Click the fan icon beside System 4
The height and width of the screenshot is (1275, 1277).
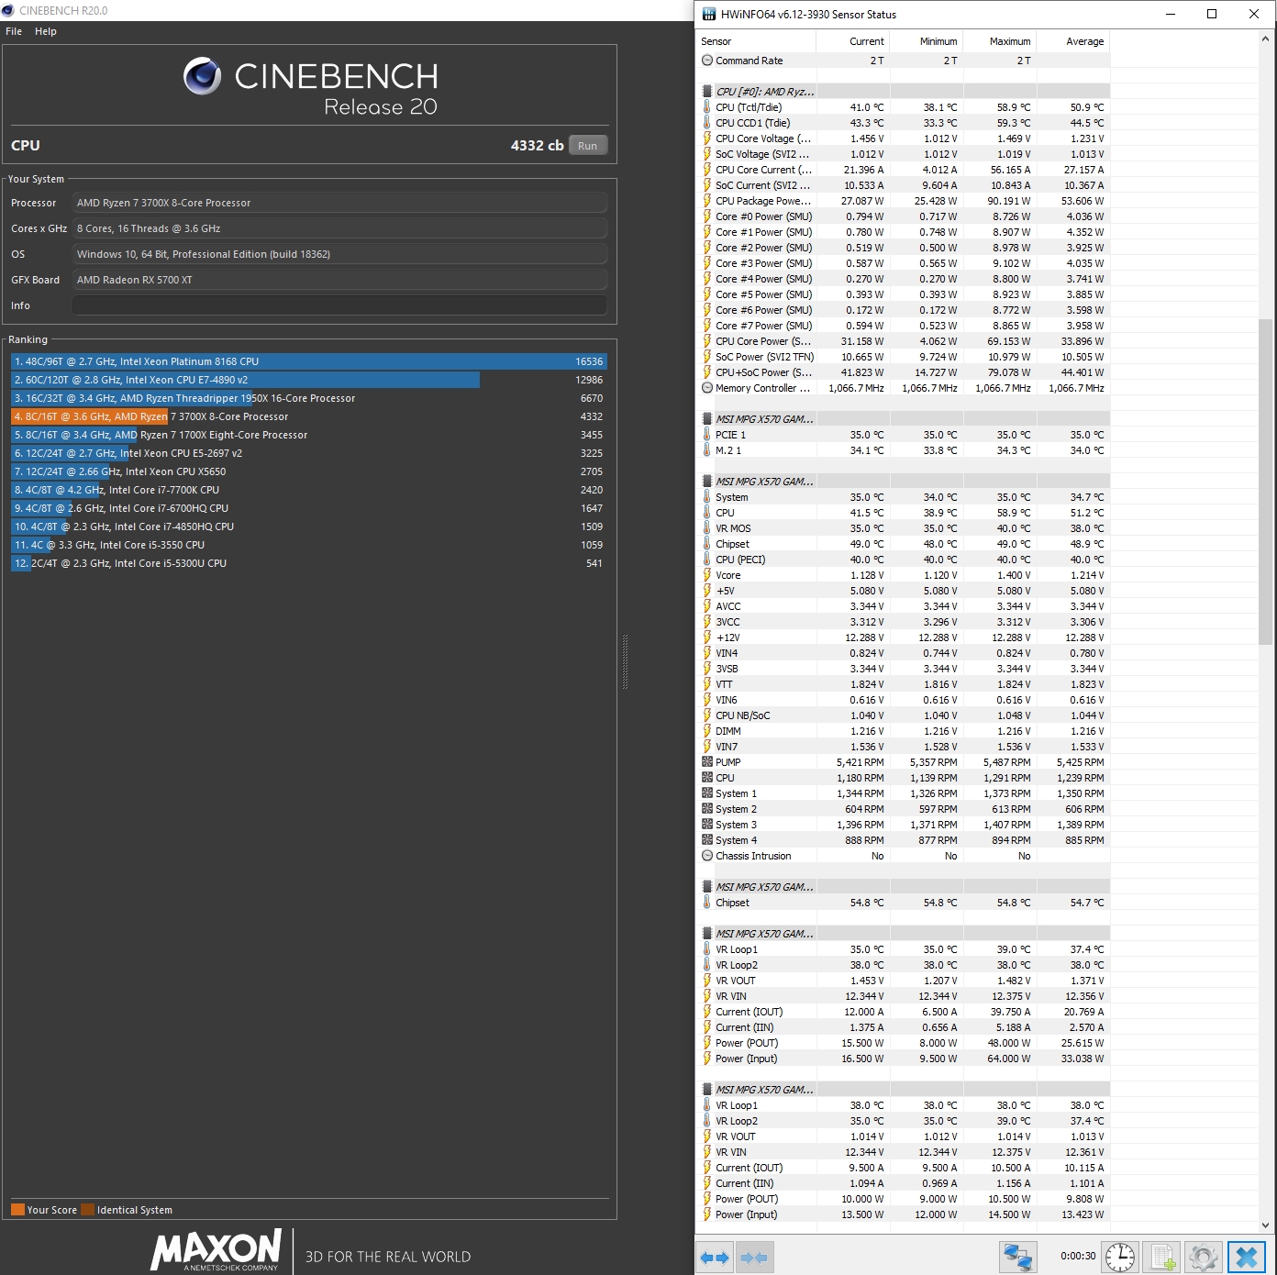(707, 840)
